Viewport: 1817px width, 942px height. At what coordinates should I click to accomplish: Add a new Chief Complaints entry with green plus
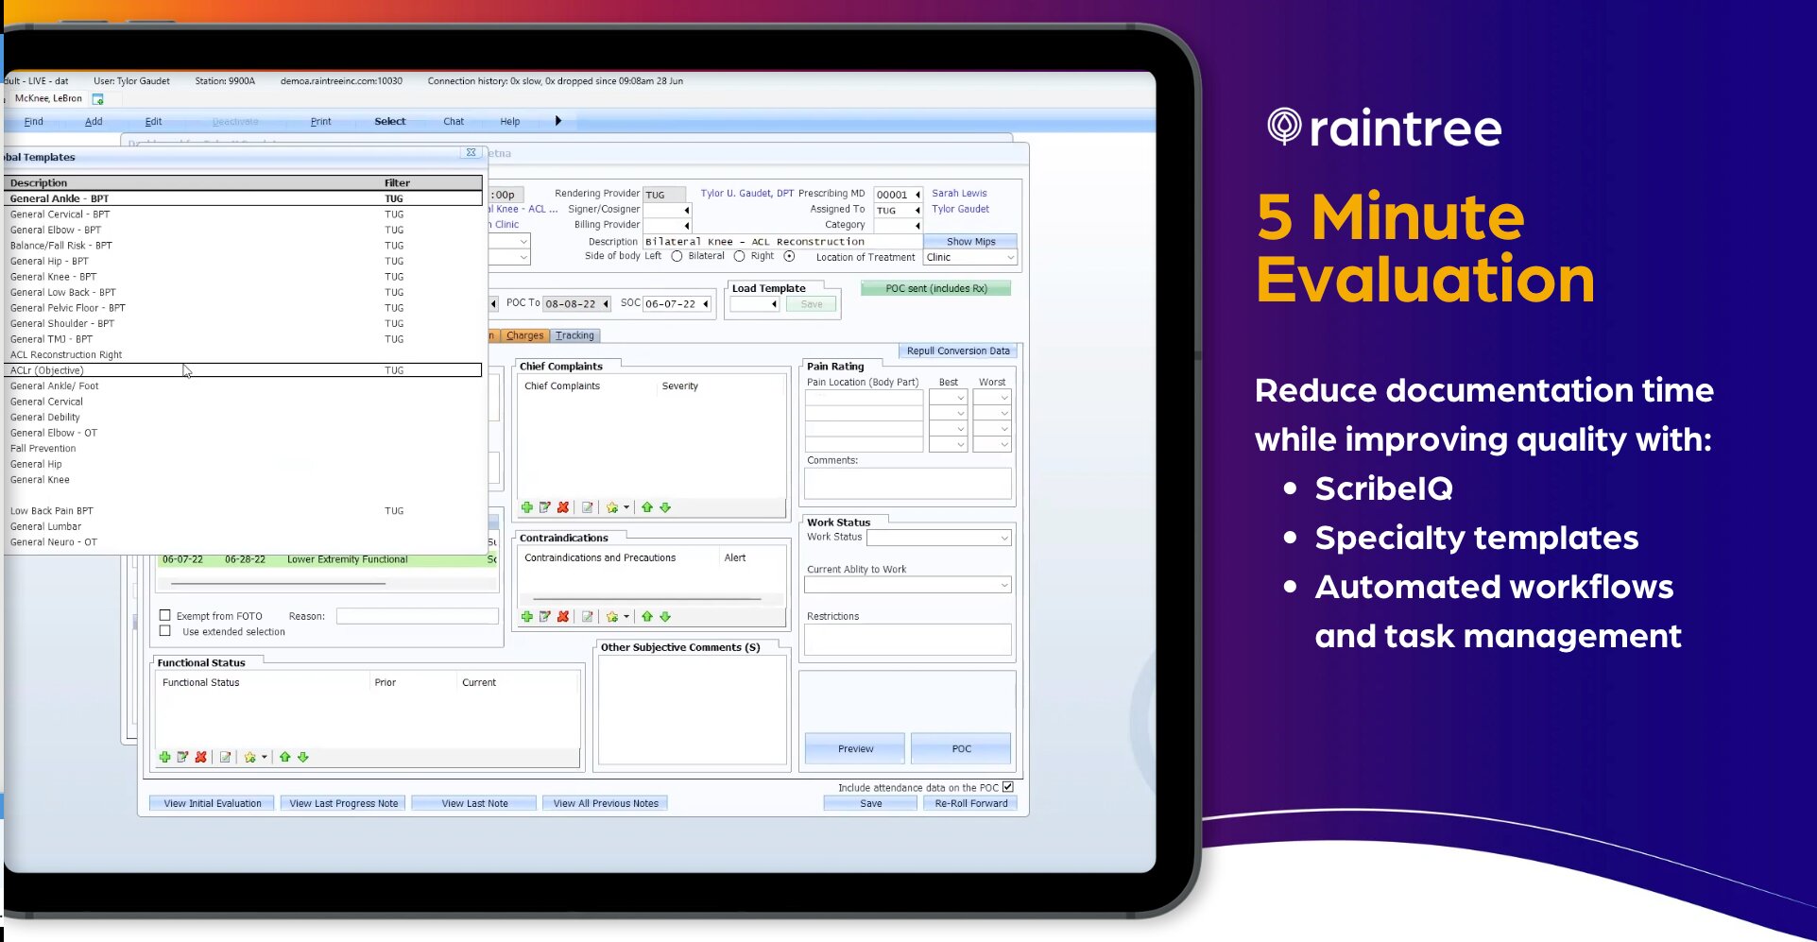526,508
